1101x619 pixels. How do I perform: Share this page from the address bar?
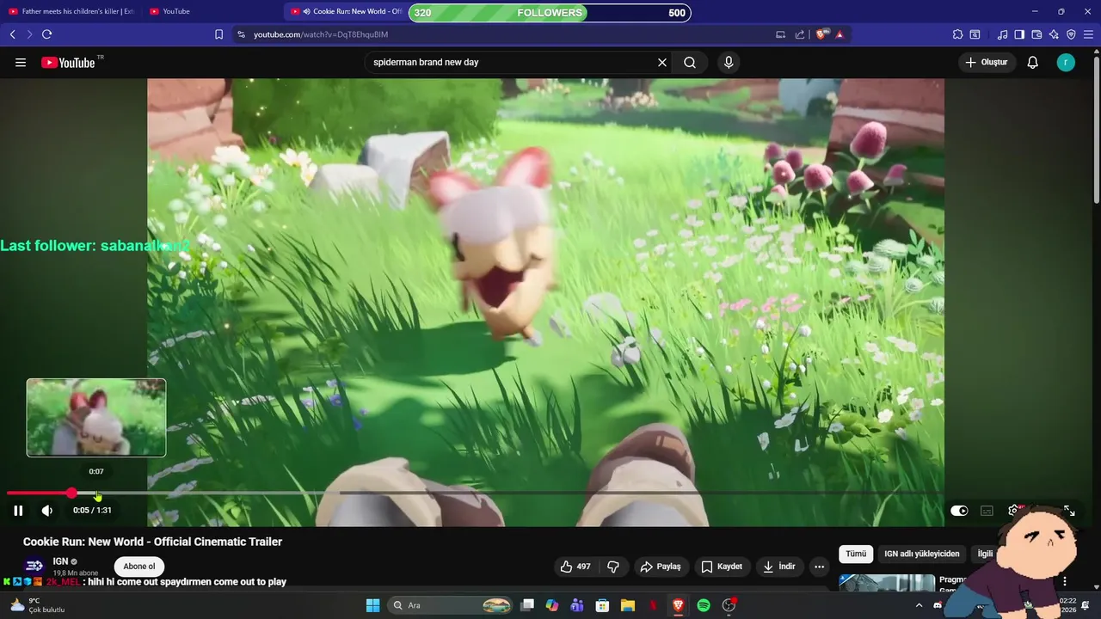click(800, 34)
